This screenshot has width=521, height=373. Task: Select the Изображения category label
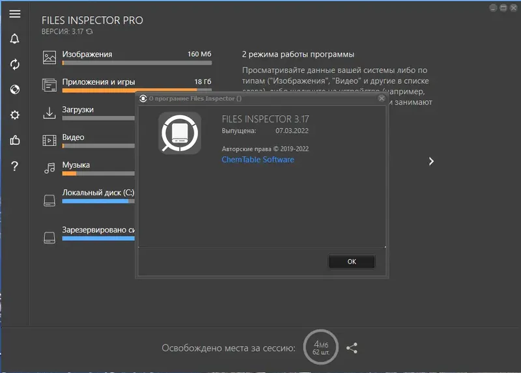coord(87,54)
